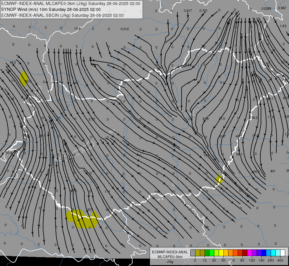Click the map value '0.212'
289x266 pixels.
[125, 29]
